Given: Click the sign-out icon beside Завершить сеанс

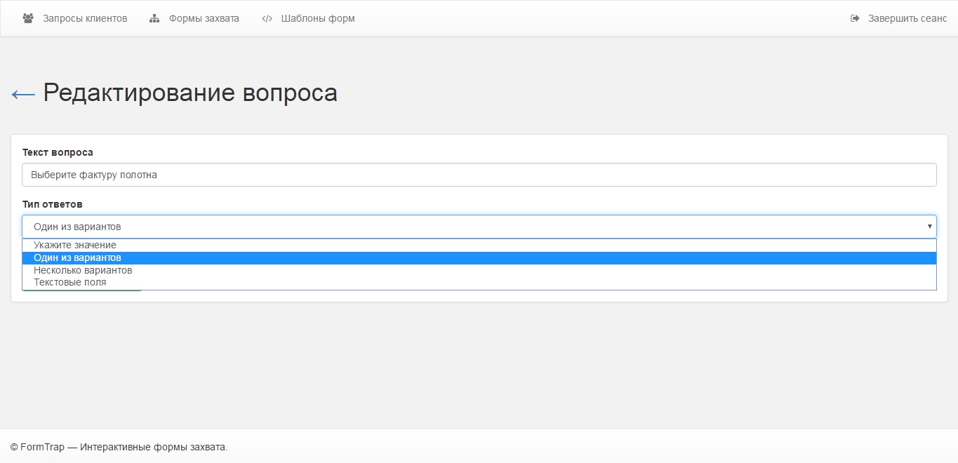Looking at the screenshot, I should (855, 19).
